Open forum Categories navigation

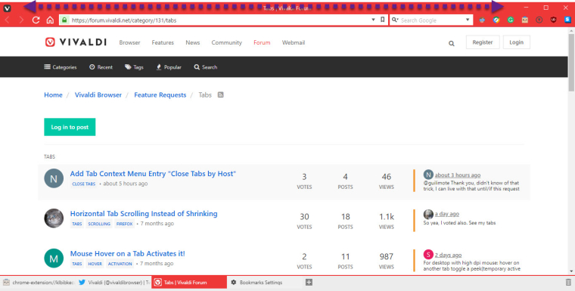(61, 67)
